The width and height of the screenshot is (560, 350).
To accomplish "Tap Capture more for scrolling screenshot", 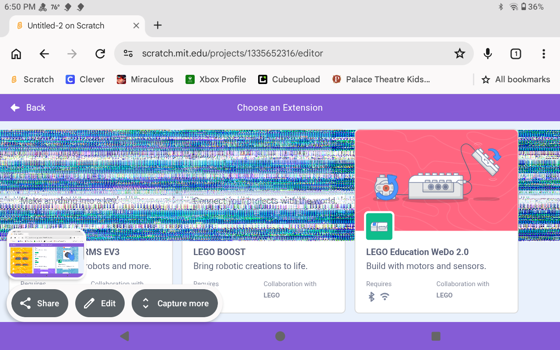I will point(175,304).
